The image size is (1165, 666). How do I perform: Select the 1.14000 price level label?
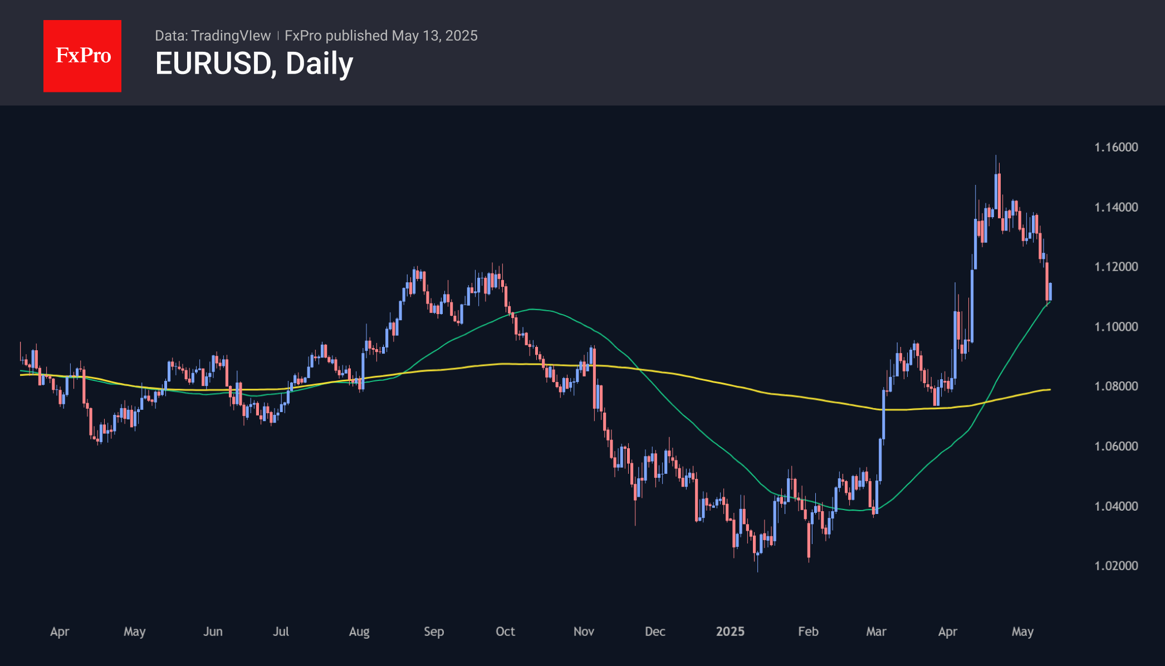coord(1116,207)
